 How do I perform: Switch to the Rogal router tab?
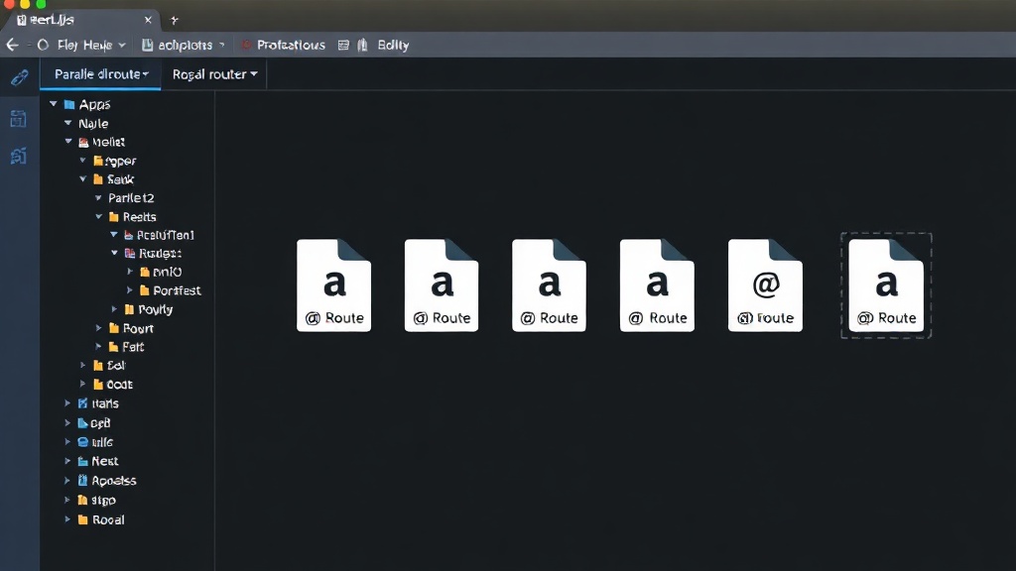pyautogui.click(x=214, y=73)
